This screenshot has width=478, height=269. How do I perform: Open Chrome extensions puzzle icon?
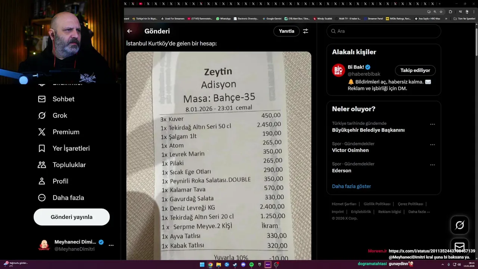pos(450,12)
